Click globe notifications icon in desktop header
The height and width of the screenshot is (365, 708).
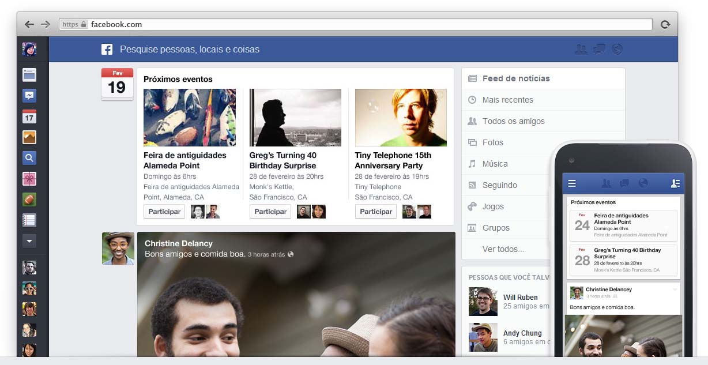point(617,50)
